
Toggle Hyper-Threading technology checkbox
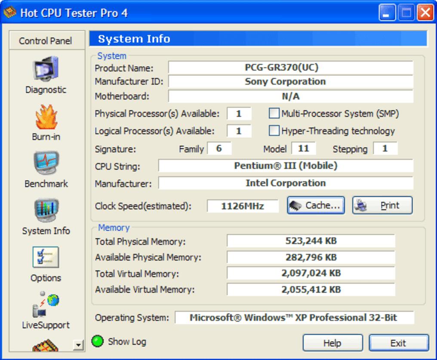(274, 131)
